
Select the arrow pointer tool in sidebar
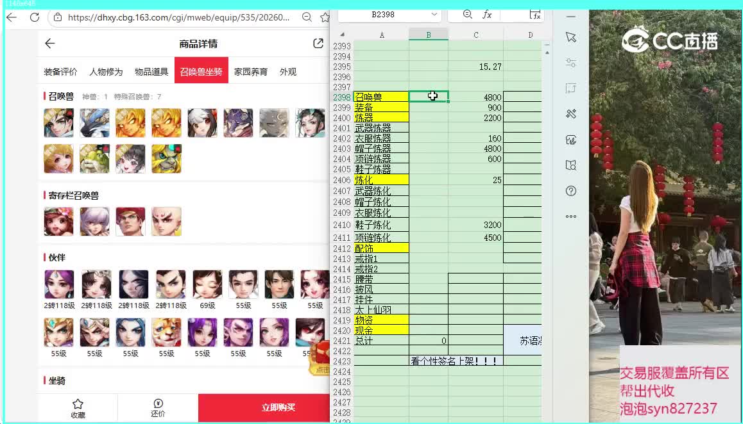coord(571,37)
